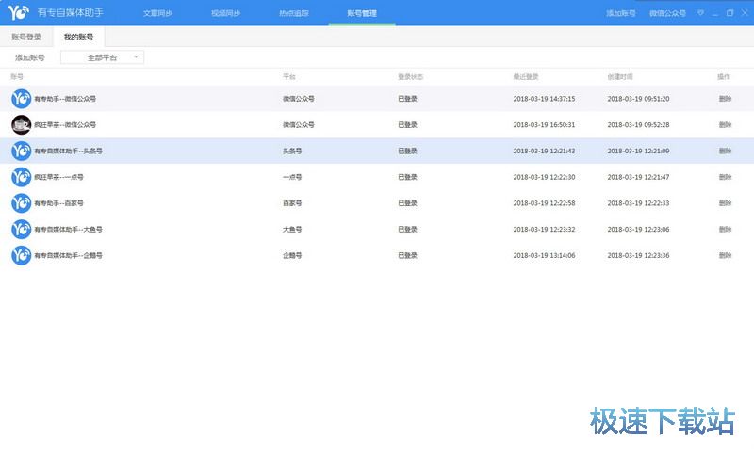The width and height of the screenshot is (754, 449).
Task: Click the small icon left of minimize button
Action: [700, 13]
